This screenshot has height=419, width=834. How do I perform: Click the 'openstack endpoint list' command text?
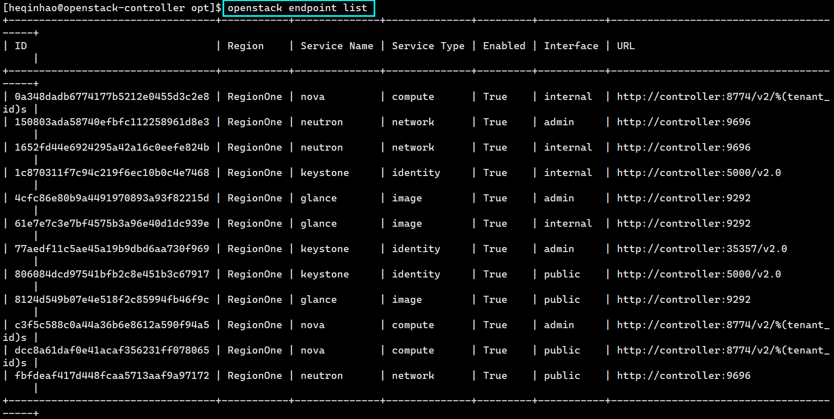click(x=298, y=8)
